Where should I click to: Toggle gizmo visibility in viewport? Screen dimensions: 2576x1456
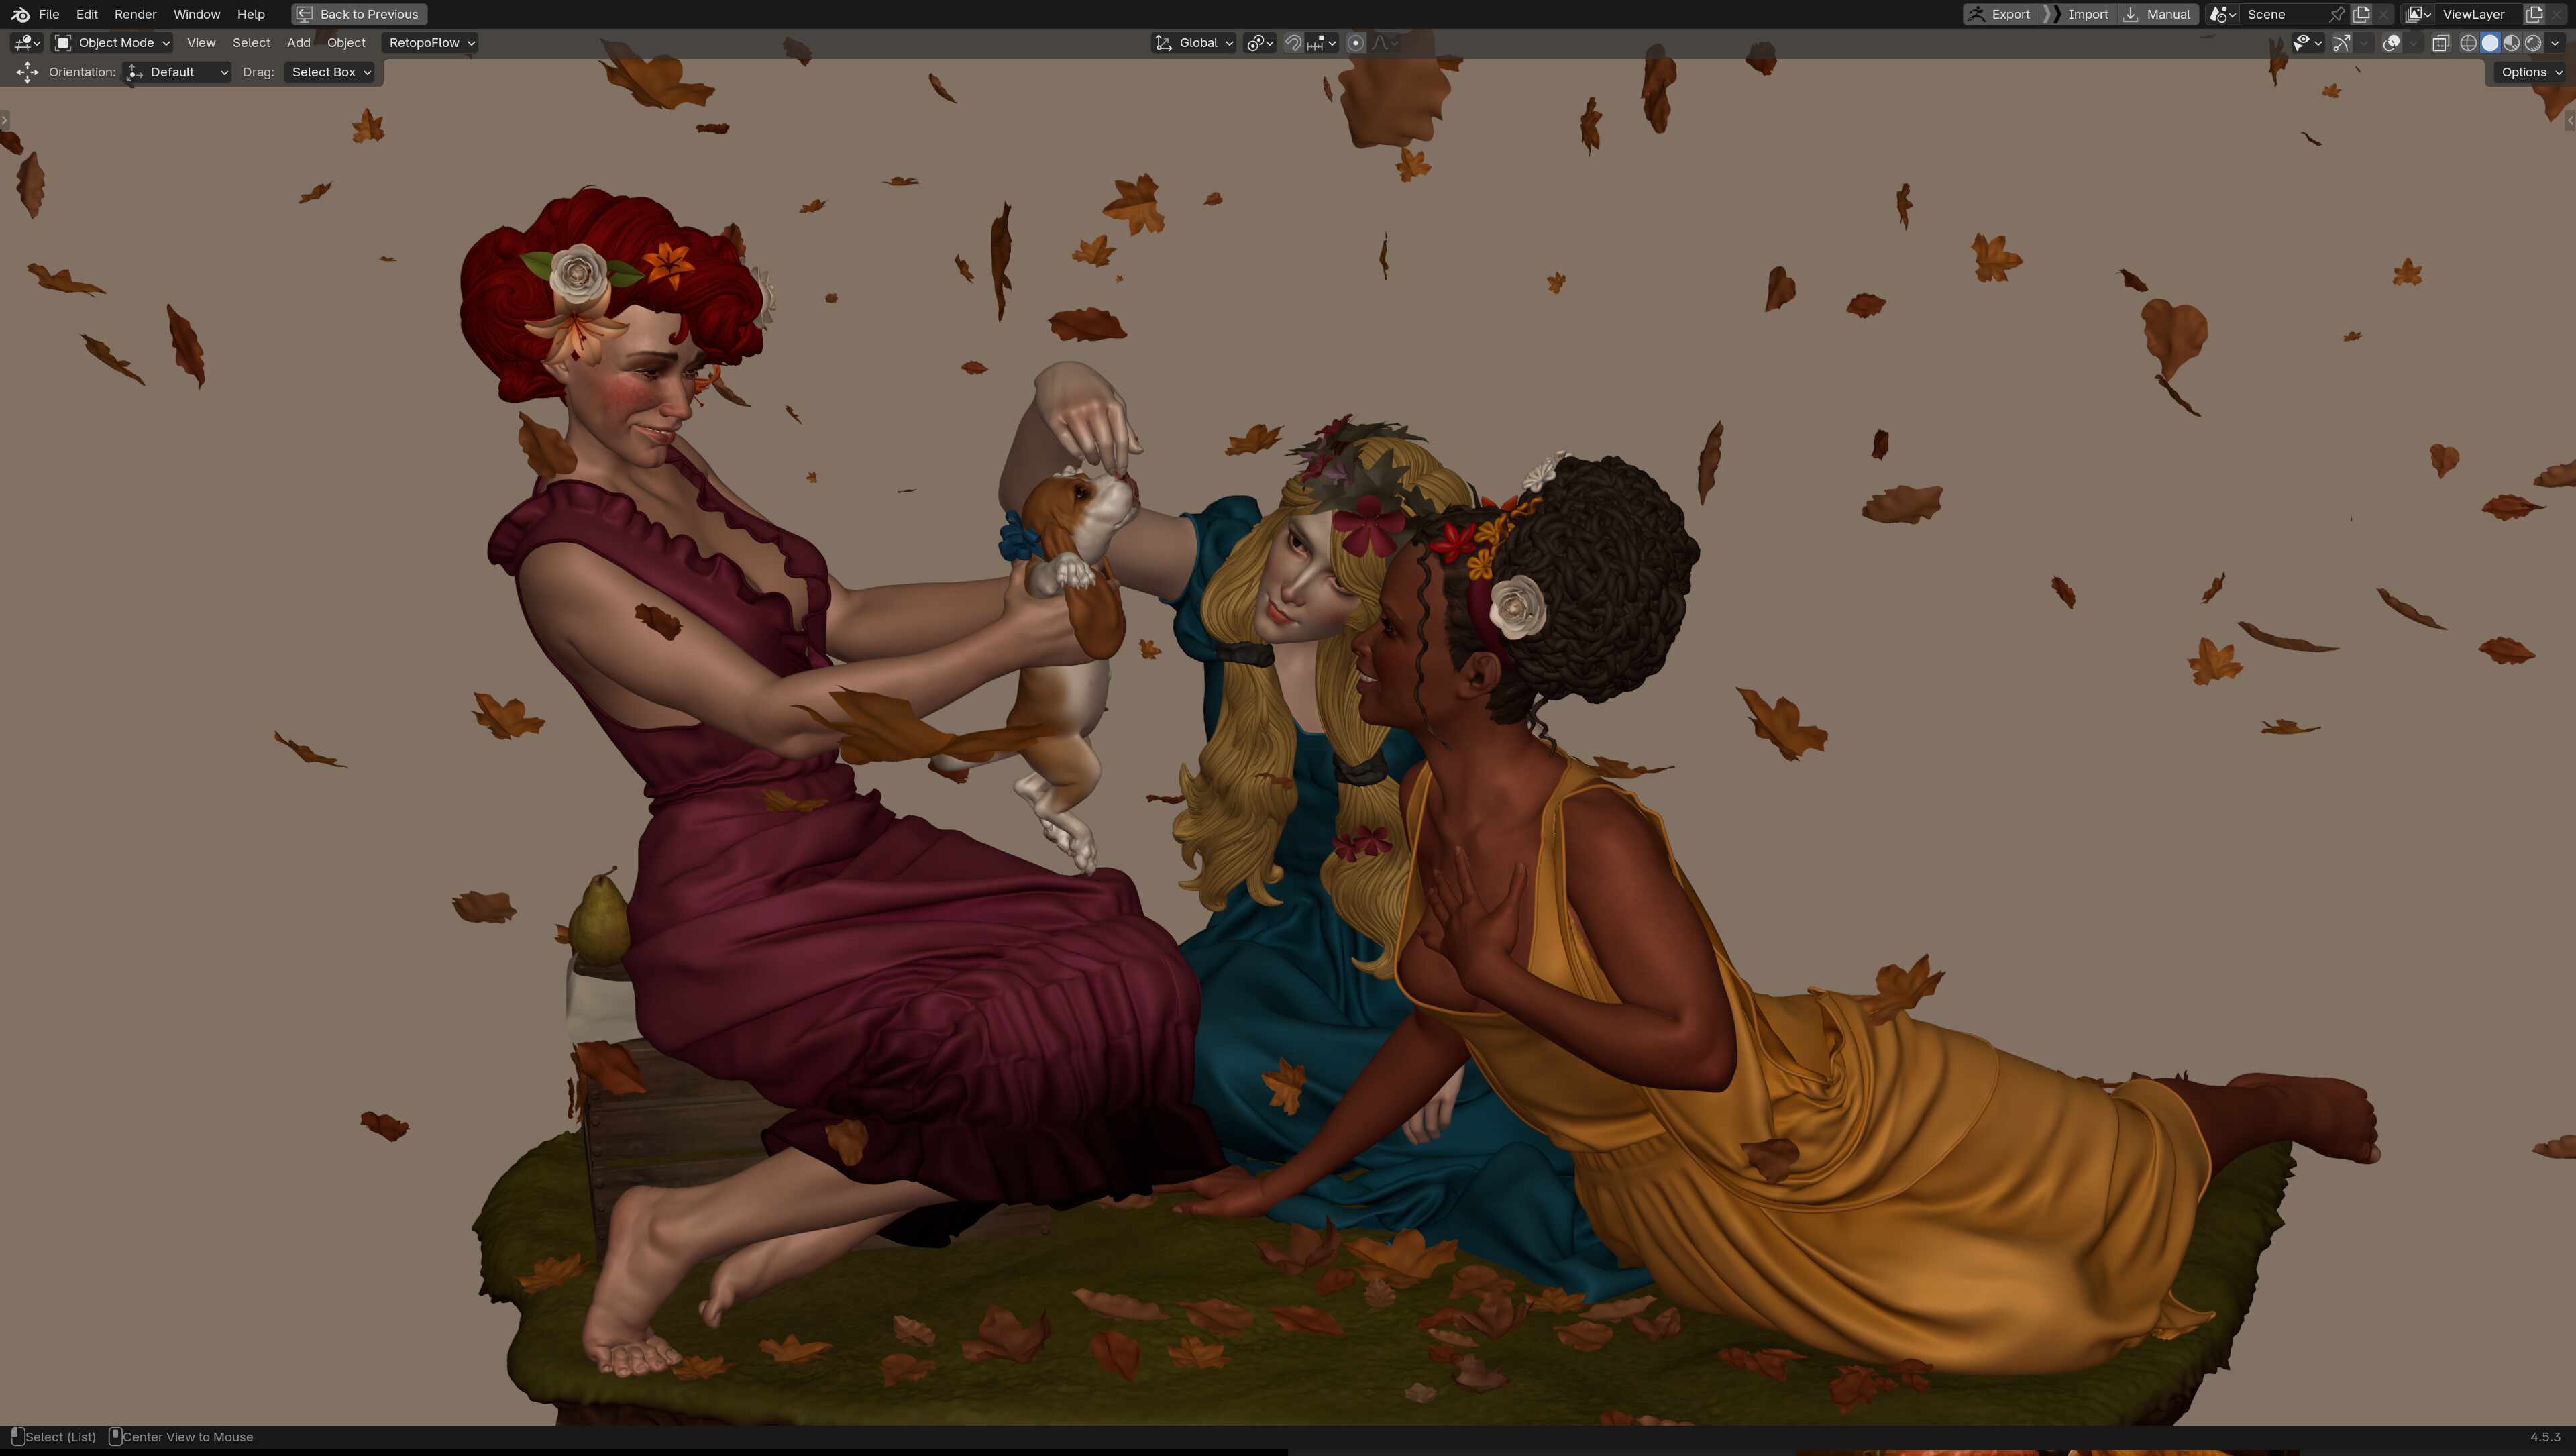click(2341, 43)
